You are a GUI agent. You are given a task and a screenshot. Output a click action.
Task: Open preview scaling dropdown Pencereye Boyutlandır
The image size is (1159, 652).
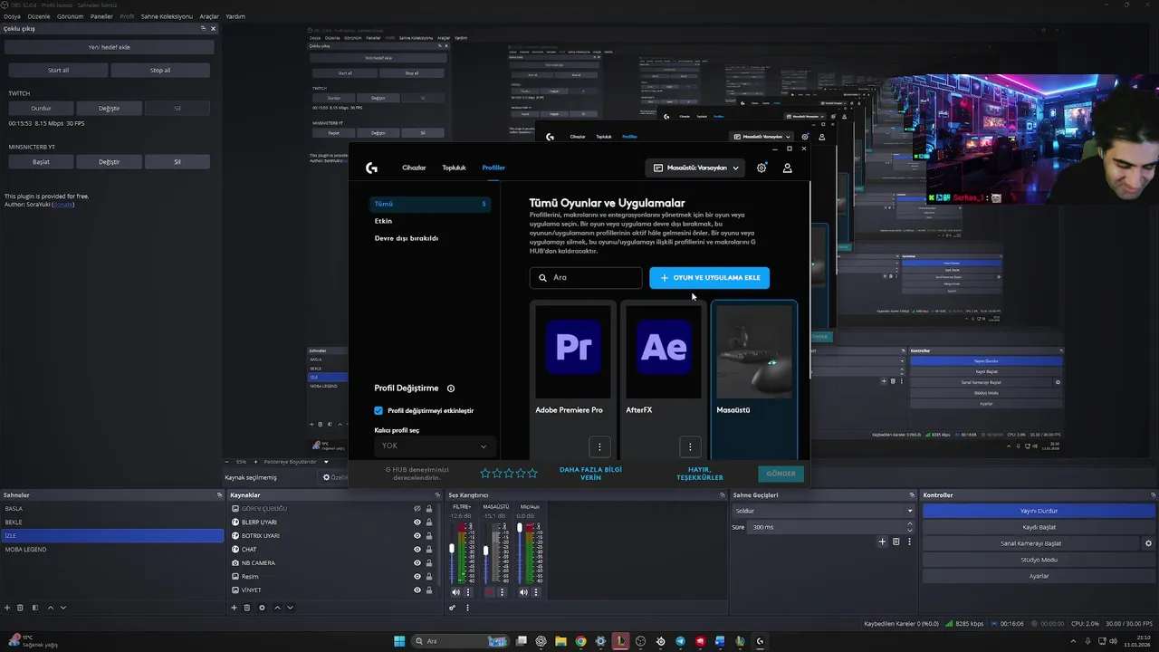283,462
